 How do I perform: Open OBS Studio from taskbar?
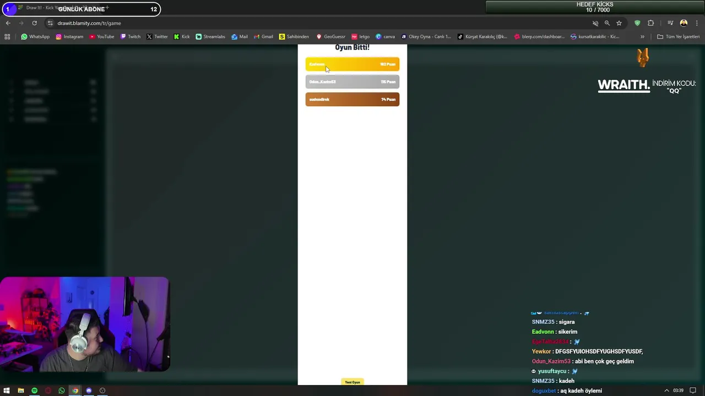102,391
